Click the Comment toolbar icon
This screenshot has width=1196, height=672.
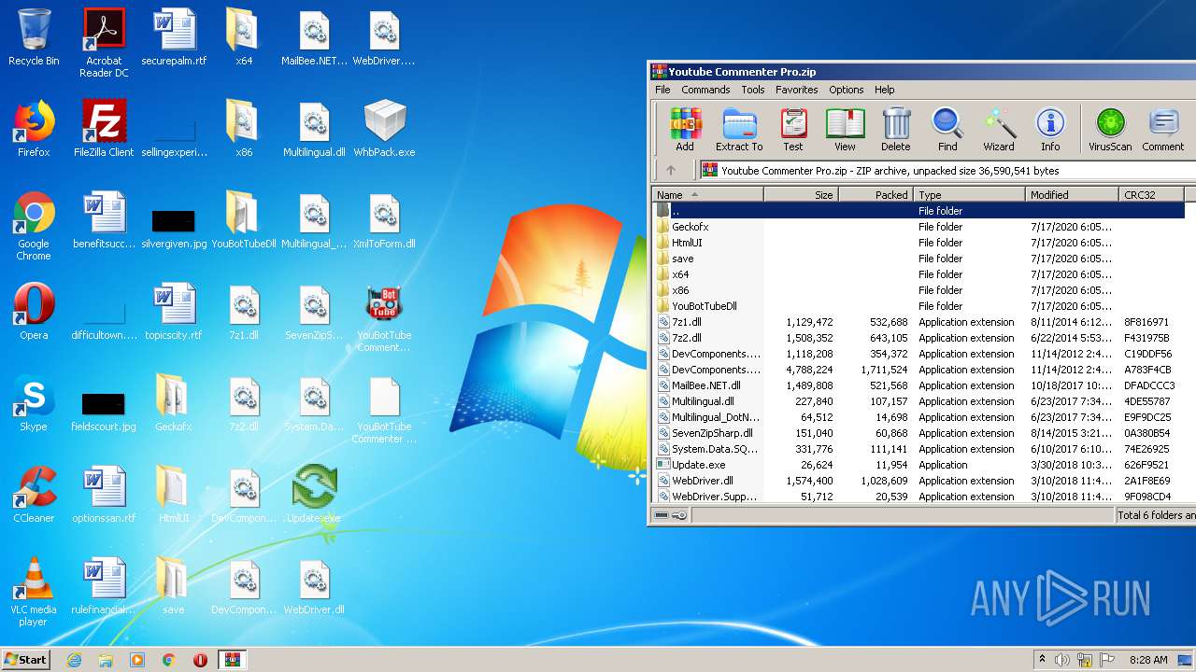[x=1163, y=129]
